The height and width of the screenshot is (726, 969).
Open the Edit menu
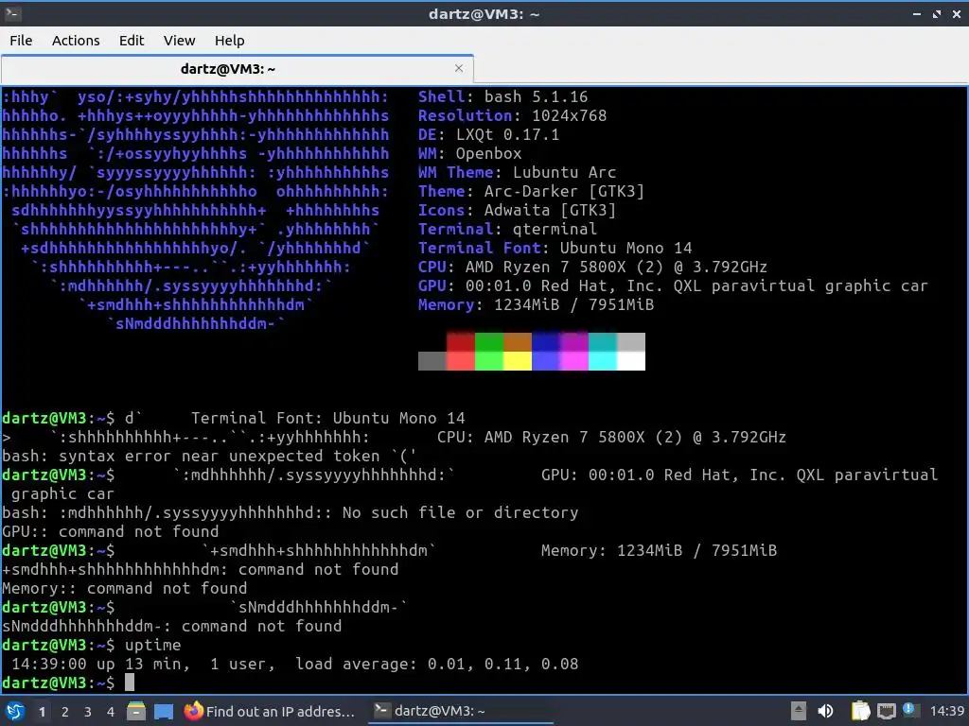[x=131, y=40]
